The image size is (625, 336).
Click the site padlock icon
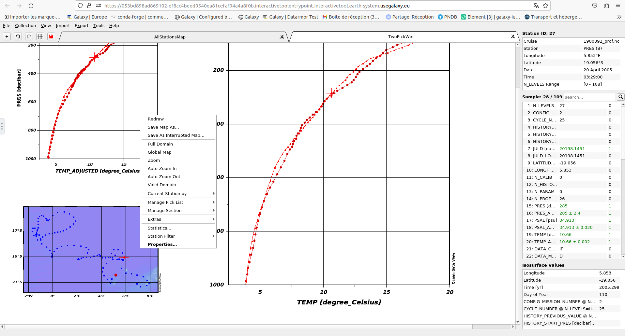click(89, 6)
